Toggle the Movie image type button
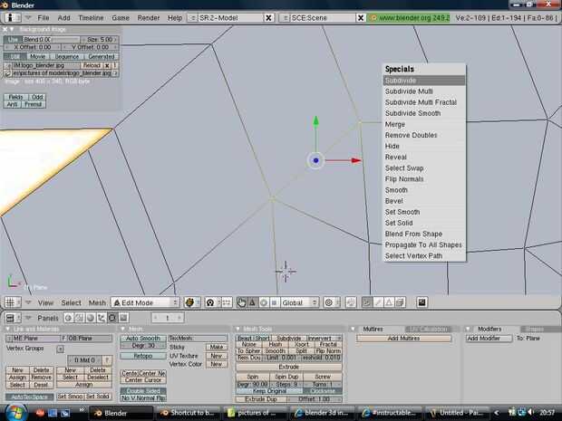 click(x=37, y=56)
